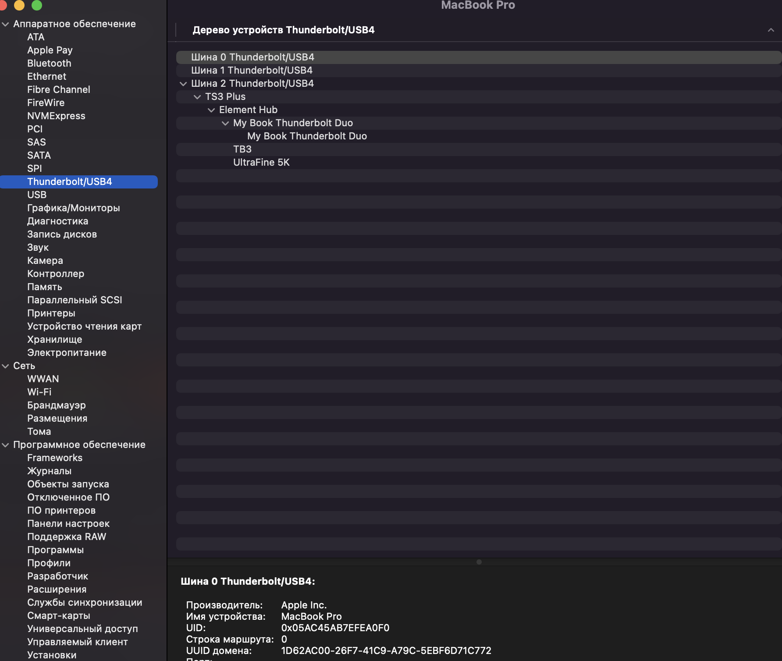
Task: Collapse the Программное обеспечение section
Action: point(6,445)
